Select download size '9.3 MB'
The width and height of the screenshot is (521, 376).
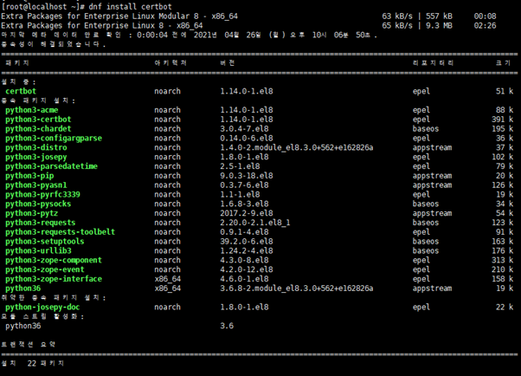point(439,26)
